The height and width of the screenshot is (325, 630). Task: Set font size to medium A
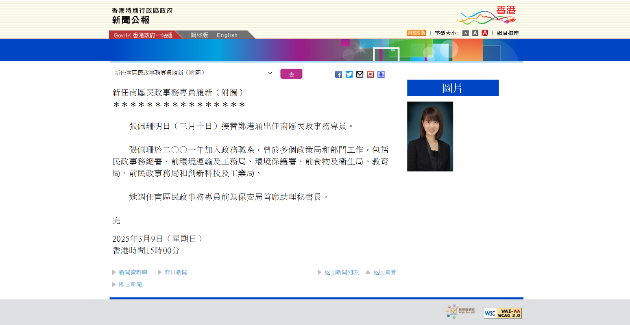(x=475, y=33)
